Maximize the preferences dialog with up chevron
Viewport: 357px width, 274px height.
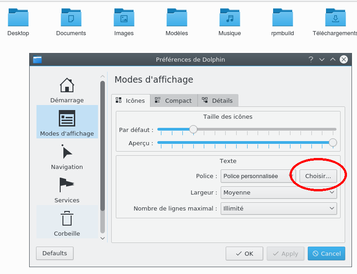[333, 59]
